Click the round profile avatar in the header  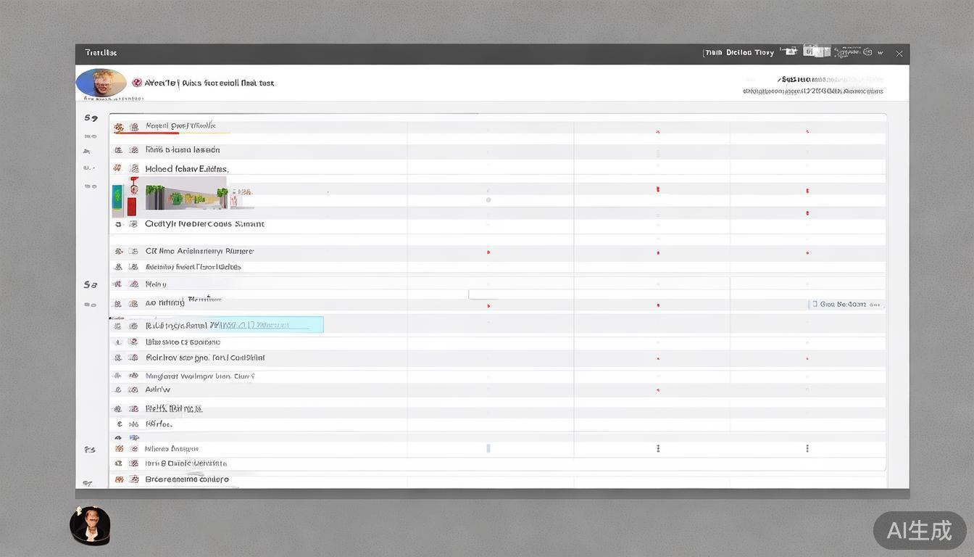pyautogui.click(x=101, y=83)
